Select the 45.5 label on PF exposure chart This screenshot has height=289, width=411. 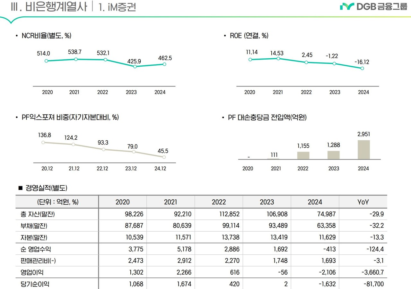[162, 151]
